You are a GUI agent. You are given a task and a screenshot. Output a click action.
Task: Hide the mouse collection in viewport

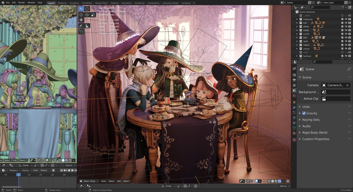pos(346,49)
